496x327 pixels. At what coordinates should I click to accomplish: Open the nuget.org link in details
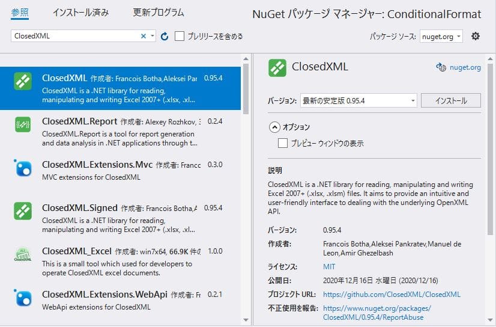point(465,67)
